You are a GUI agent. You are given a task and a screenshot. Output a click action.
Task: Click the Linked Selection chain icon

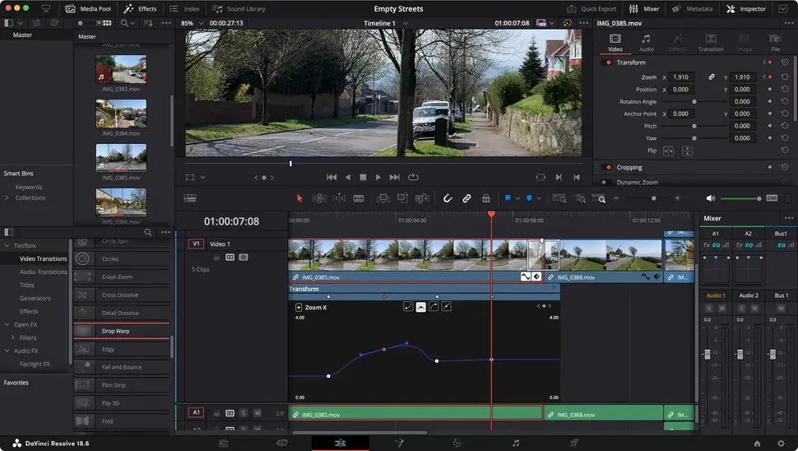click(x=466, y=198)
